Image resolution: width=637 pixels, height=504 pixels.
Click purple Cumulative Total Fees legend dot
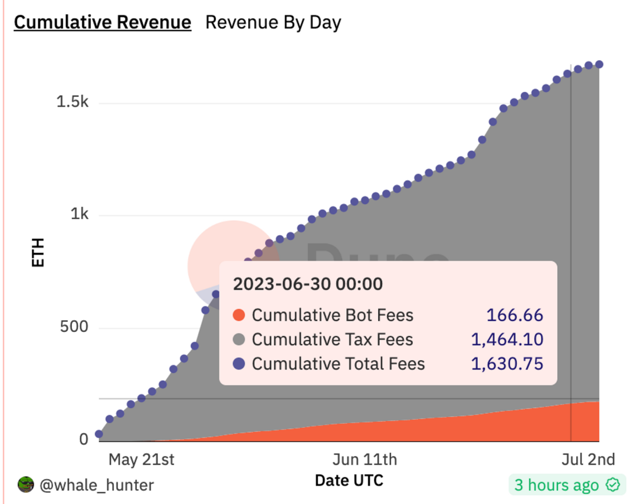[239, 364]
